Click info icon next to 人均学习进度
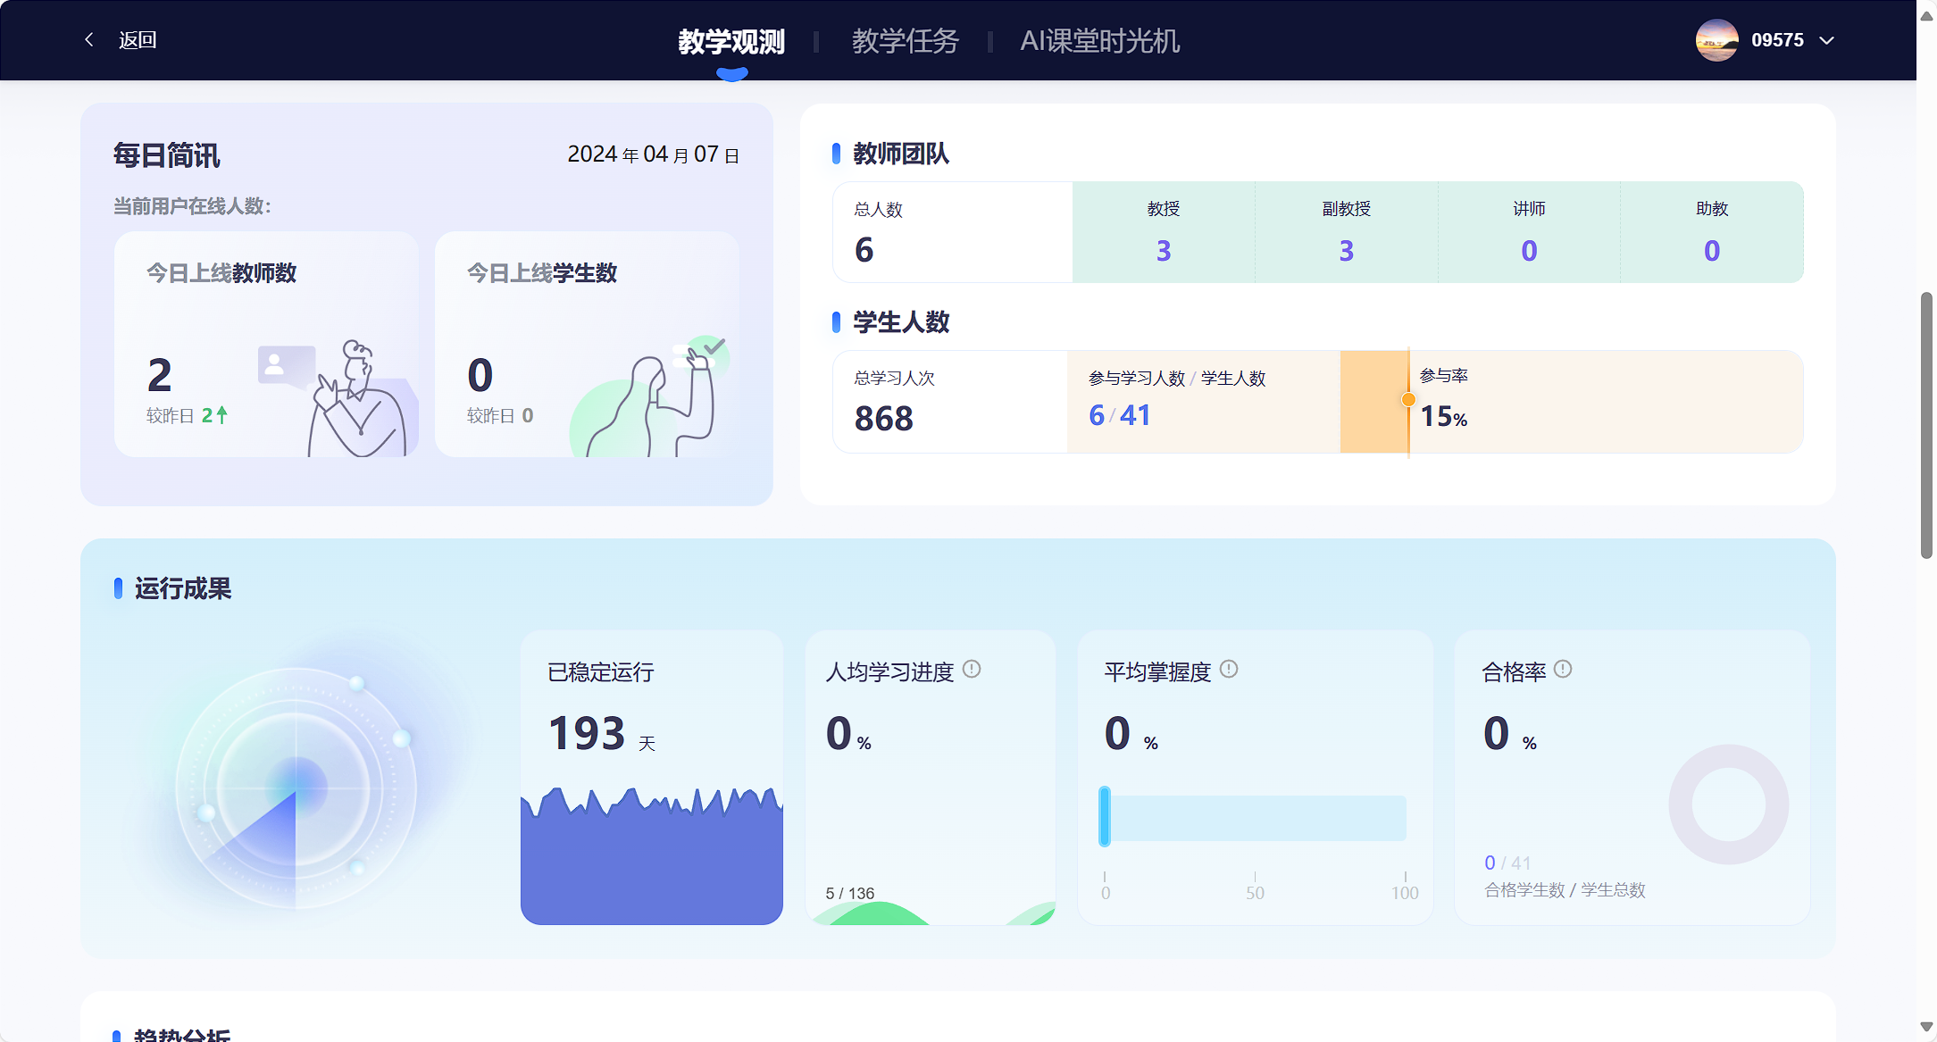 [972, 669]
